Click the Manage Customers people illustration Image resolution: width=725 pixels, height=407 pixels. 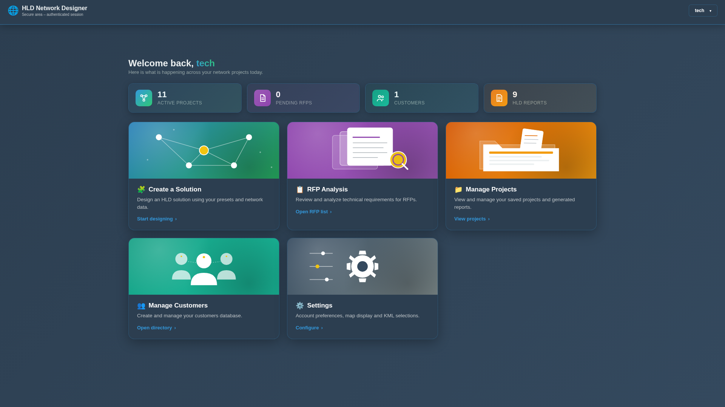coord(204,266)
